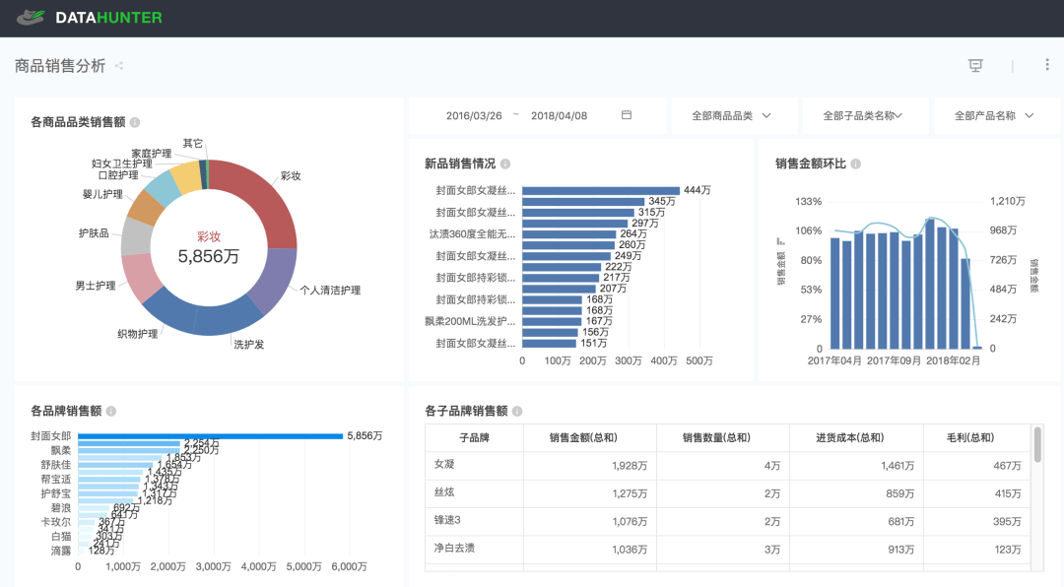Click info icon next to 各子品牌销售额
This screenshot has height=587, width=1064.
pyautogui.click(x=517, y=411)
